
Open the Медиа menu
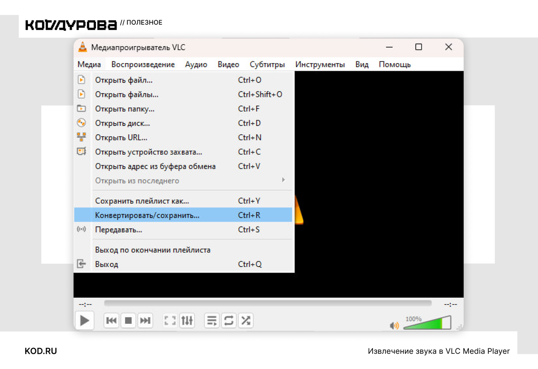click(x=89, y=64)
